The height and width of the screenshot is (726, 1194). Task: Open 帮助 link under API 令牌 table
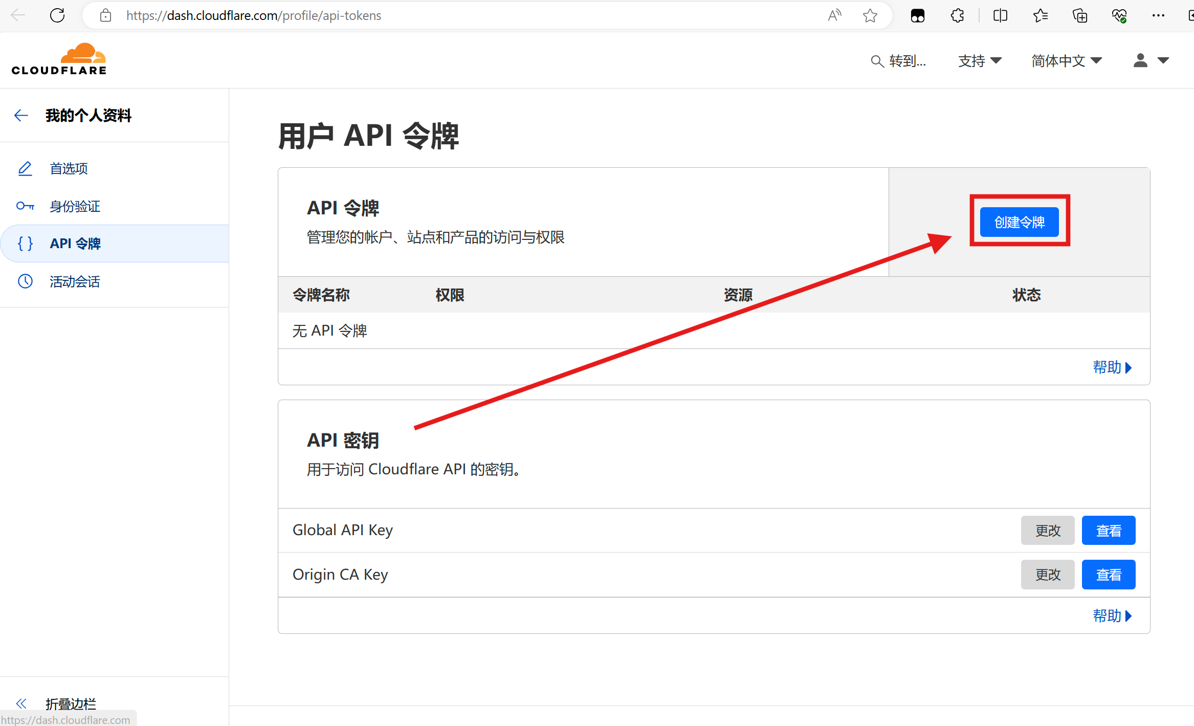point(1112,367)
